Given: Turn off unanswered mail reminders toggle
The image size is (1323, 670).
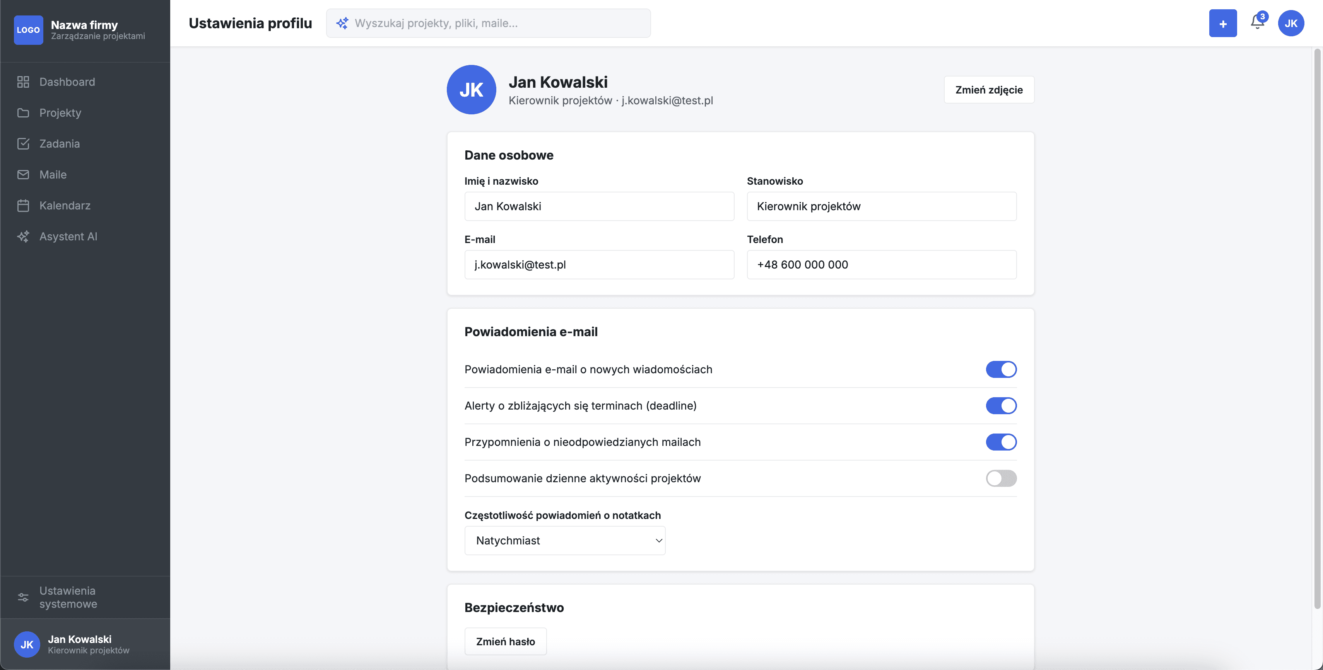Looking at the screenshot, I should [1001, 442].
